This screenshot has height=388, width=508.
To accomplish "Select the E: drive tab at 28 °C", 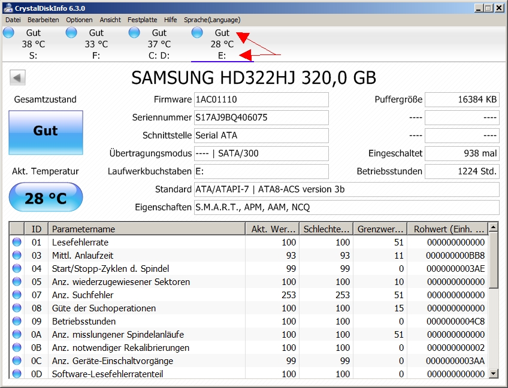I will pos(222,44).
